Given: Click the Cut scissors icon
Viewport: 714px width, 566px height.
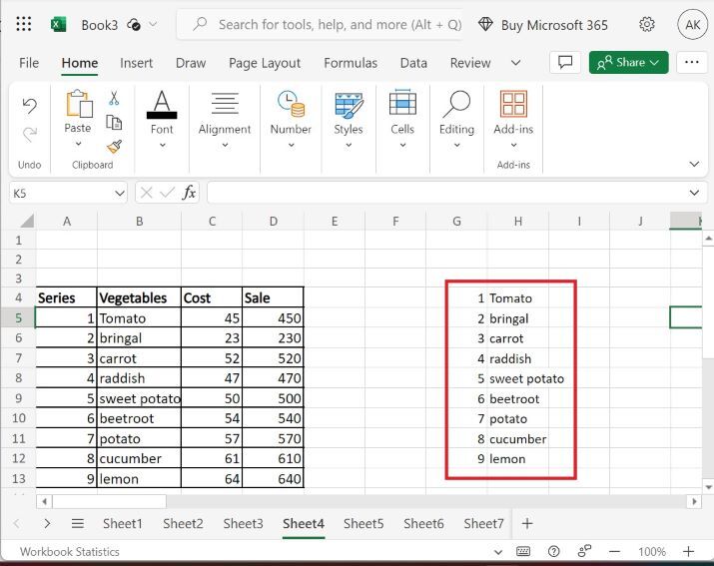Looking at the screenshot, I should click(114, 98).
